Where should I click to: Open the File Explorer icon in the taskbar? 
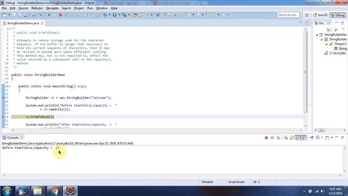pyautogui.click(x=38, y=191)
